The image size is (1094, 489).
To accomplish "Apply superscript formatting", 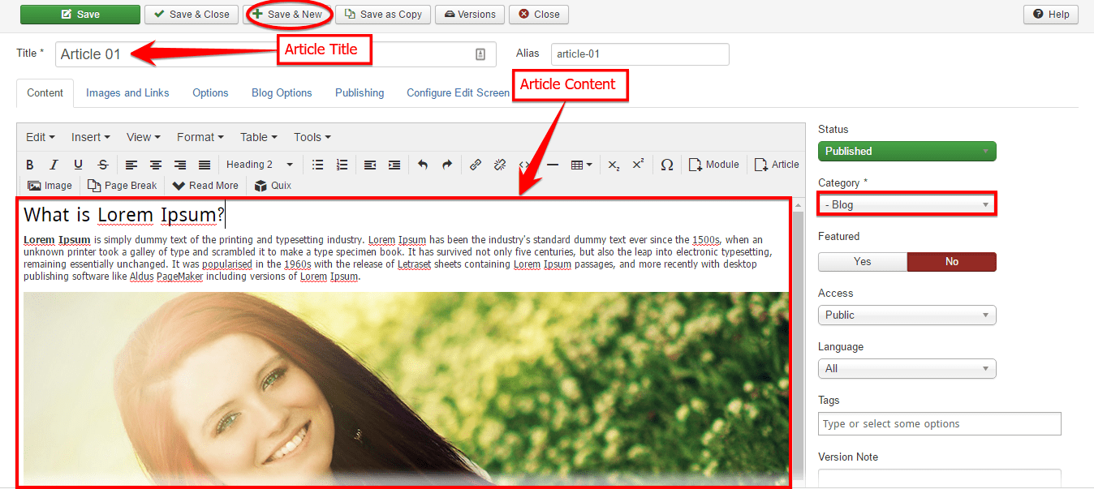I will point(638,165).
